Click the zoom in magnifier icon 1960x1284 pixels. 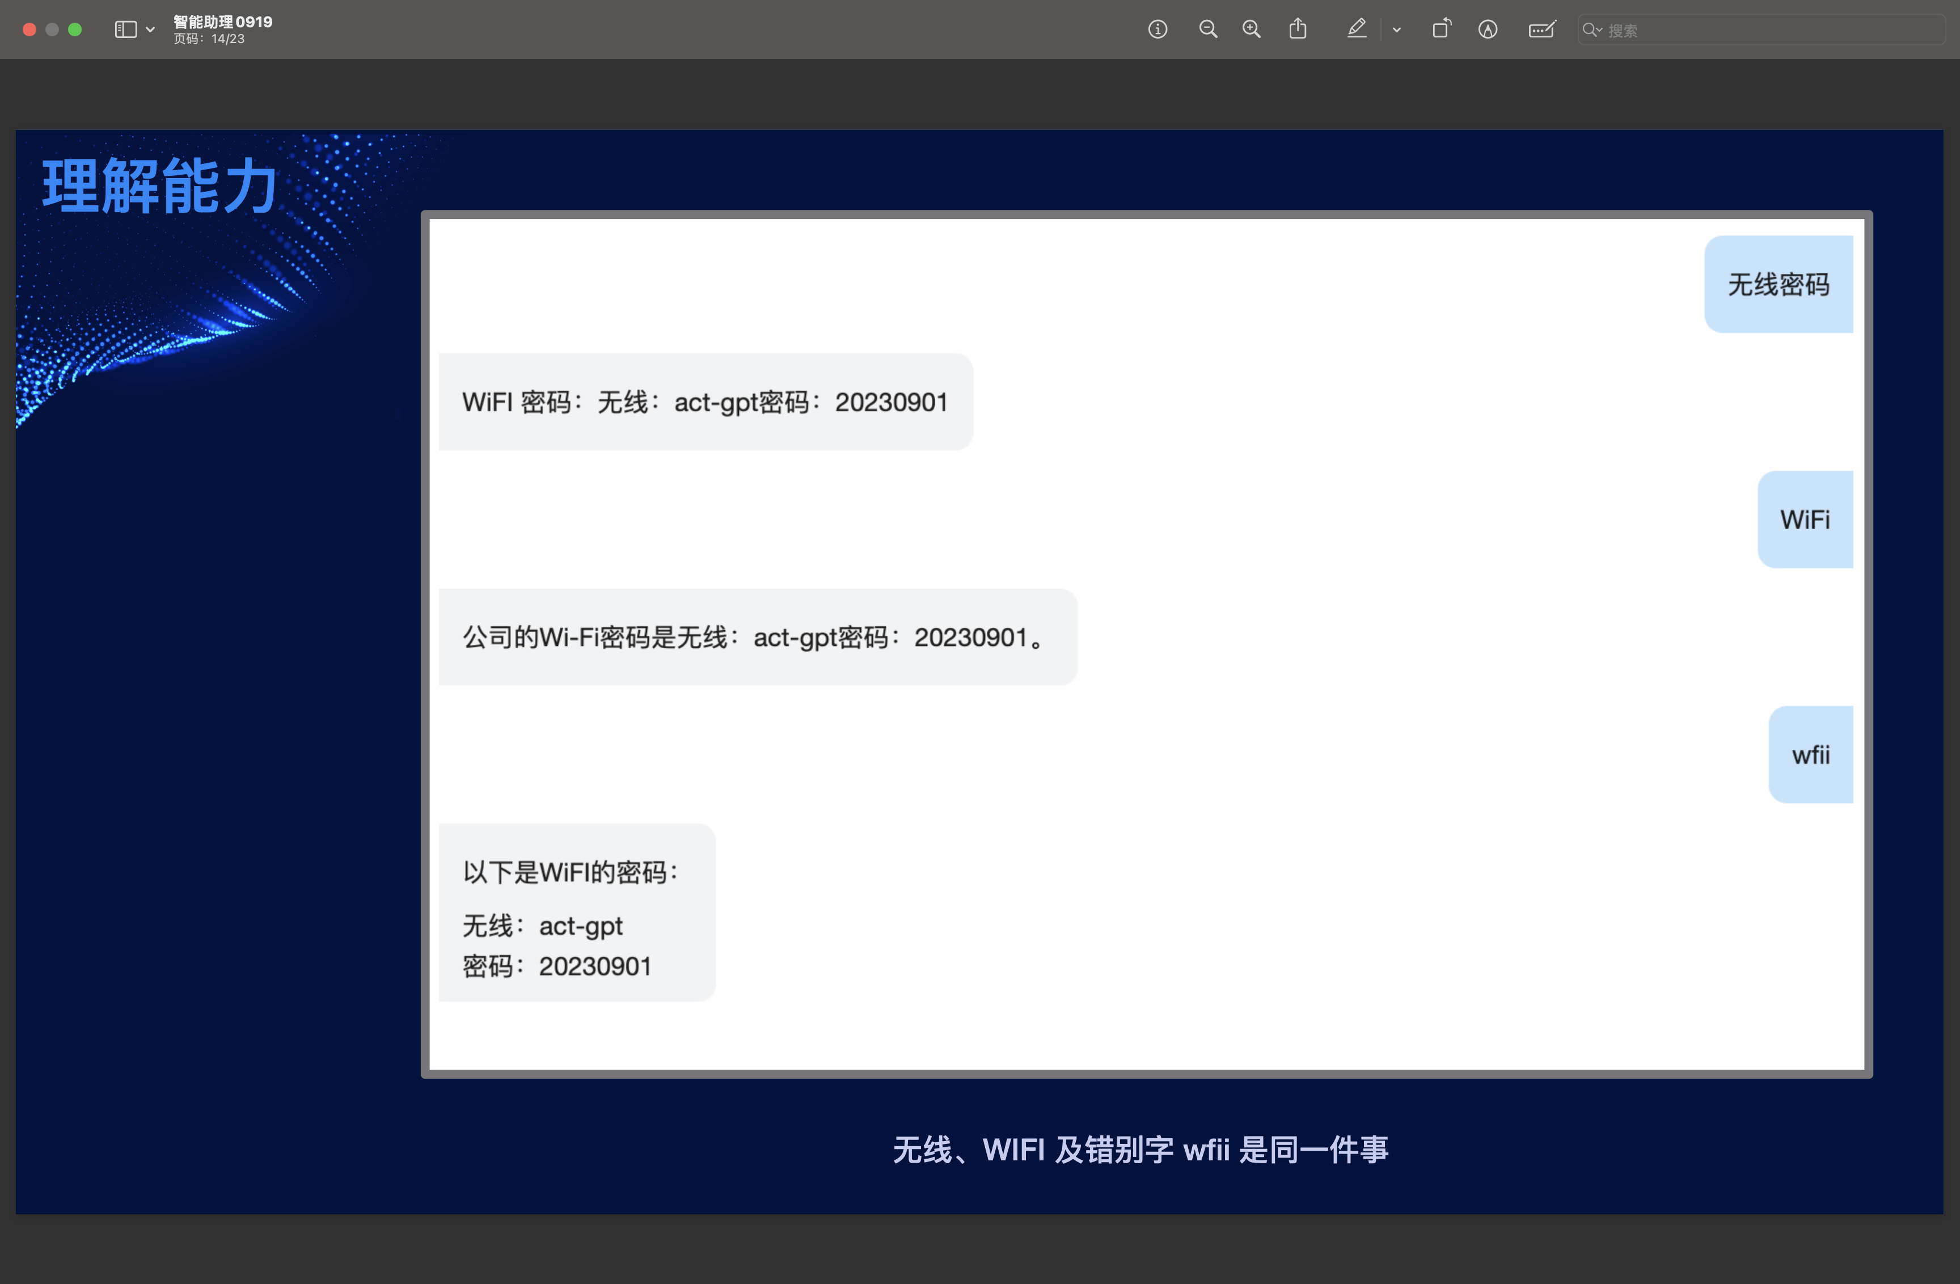click(1251, 29)
